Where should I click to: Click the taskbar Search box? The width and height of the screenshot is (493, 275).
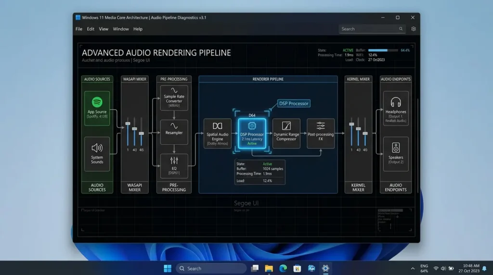[211, 268]
